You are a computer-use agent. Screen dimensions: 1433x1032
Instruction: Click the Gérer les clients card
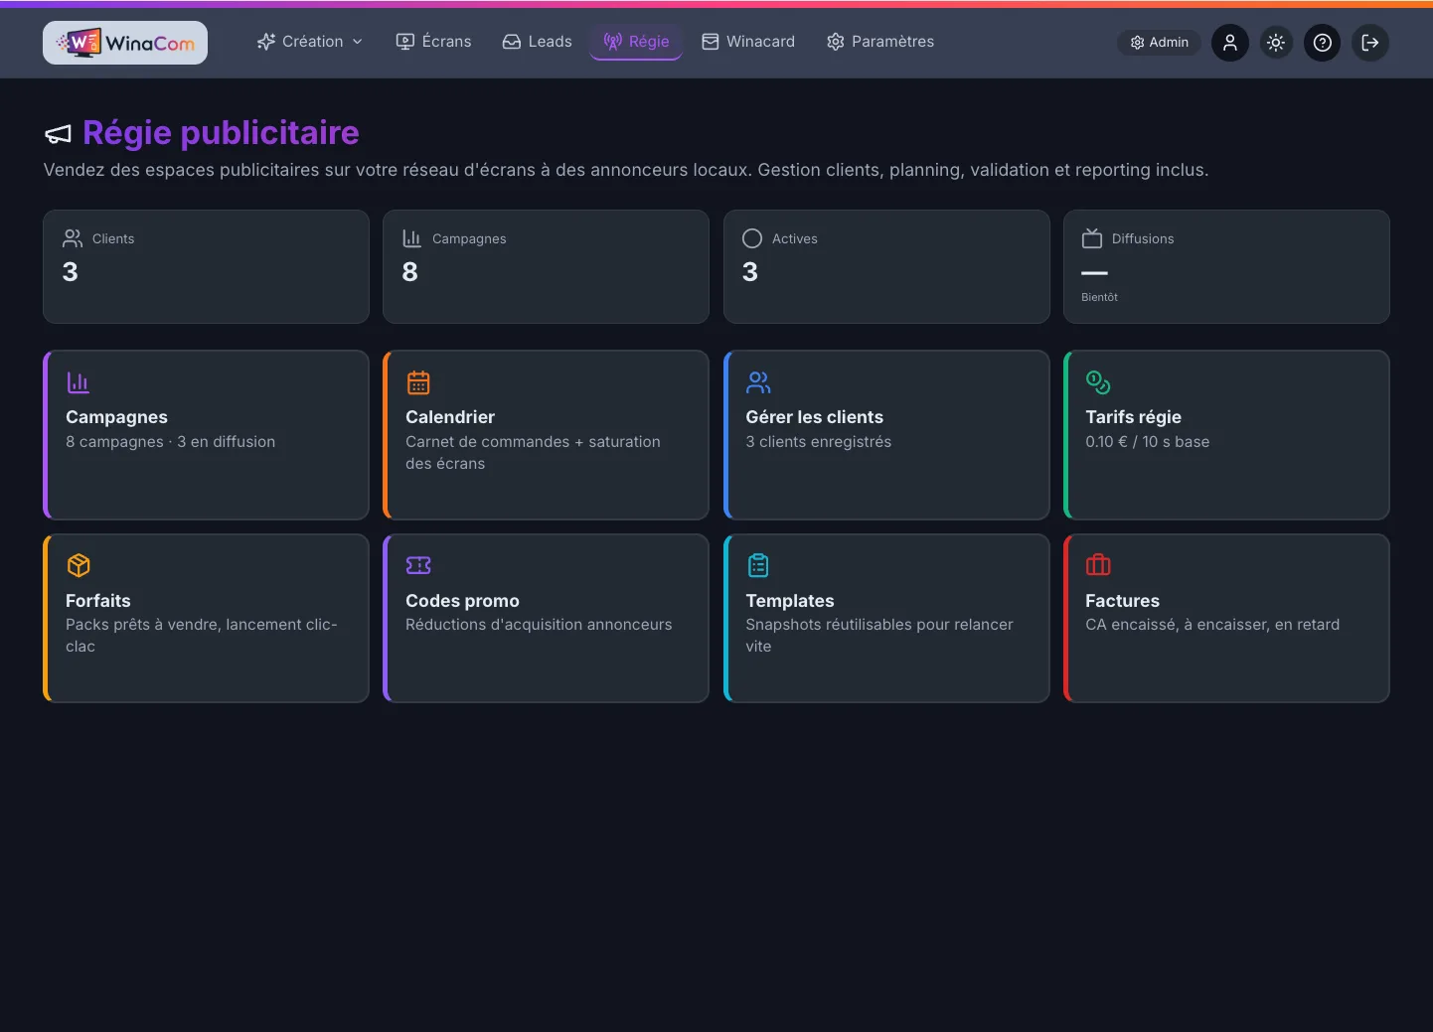coord(886,434)
